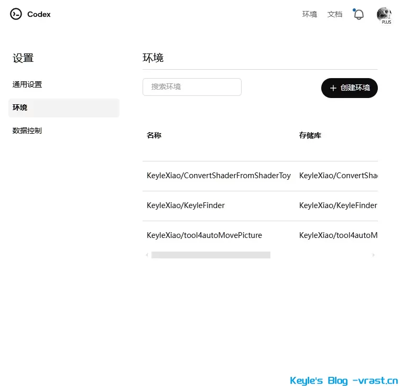Select 环境 in the settings sidebar
The image size is (403, 391).
pyautogui.click(x=64, y=108)
